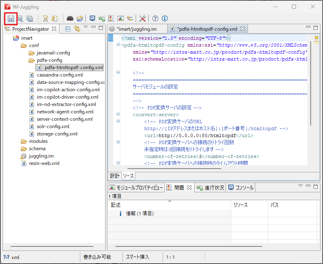
Task: Toggle Link with Editor in ProjectNavigator
Action: pos(77,29)
